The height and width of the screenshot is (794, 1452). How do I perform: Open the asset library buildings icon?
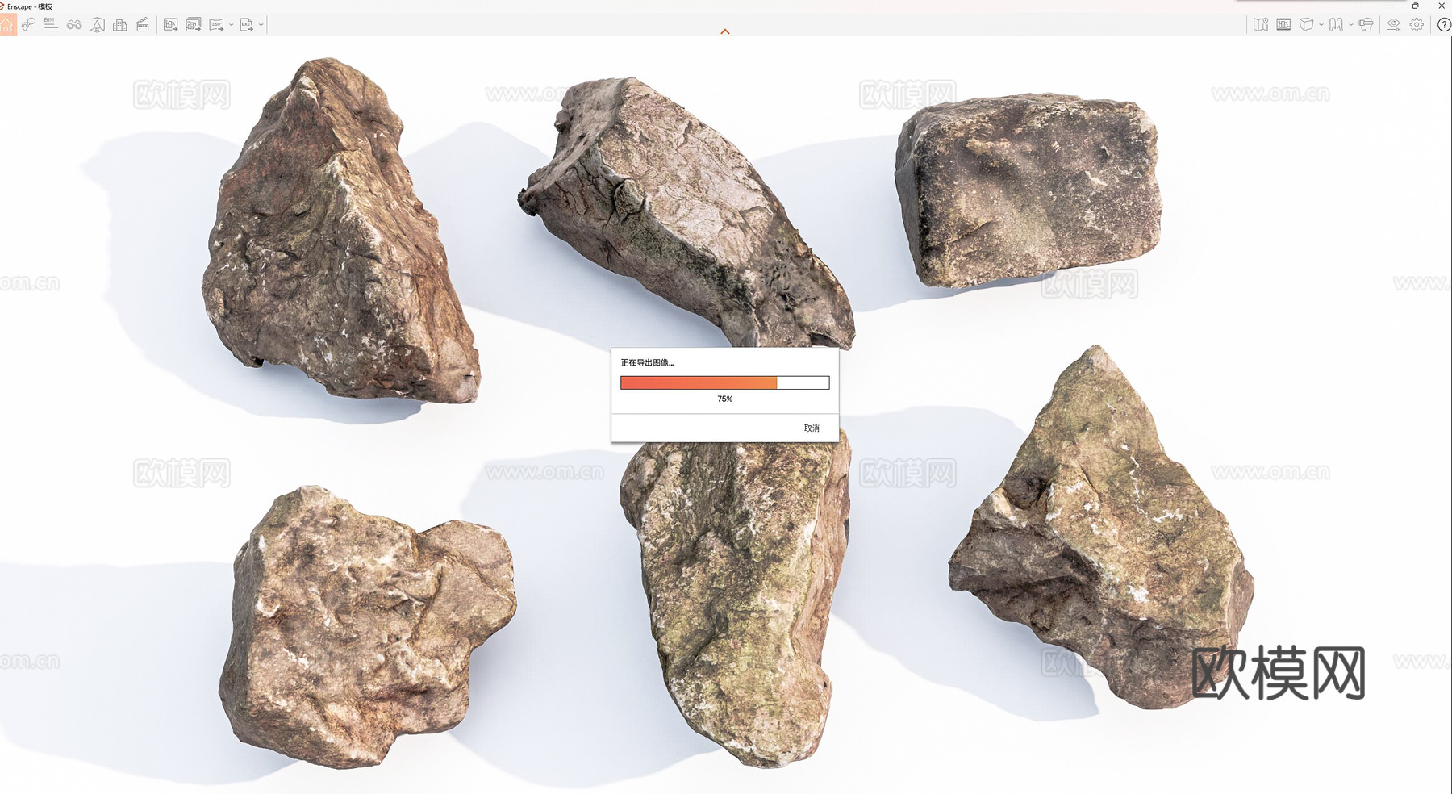coord(120,25)
